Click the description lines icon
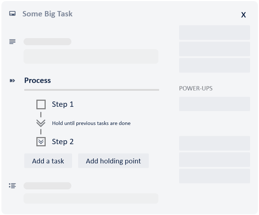The height and width of the screenshot is (215, 259). 12,42
